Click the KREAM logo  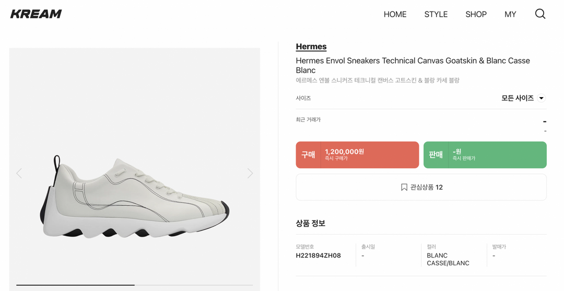36,14
